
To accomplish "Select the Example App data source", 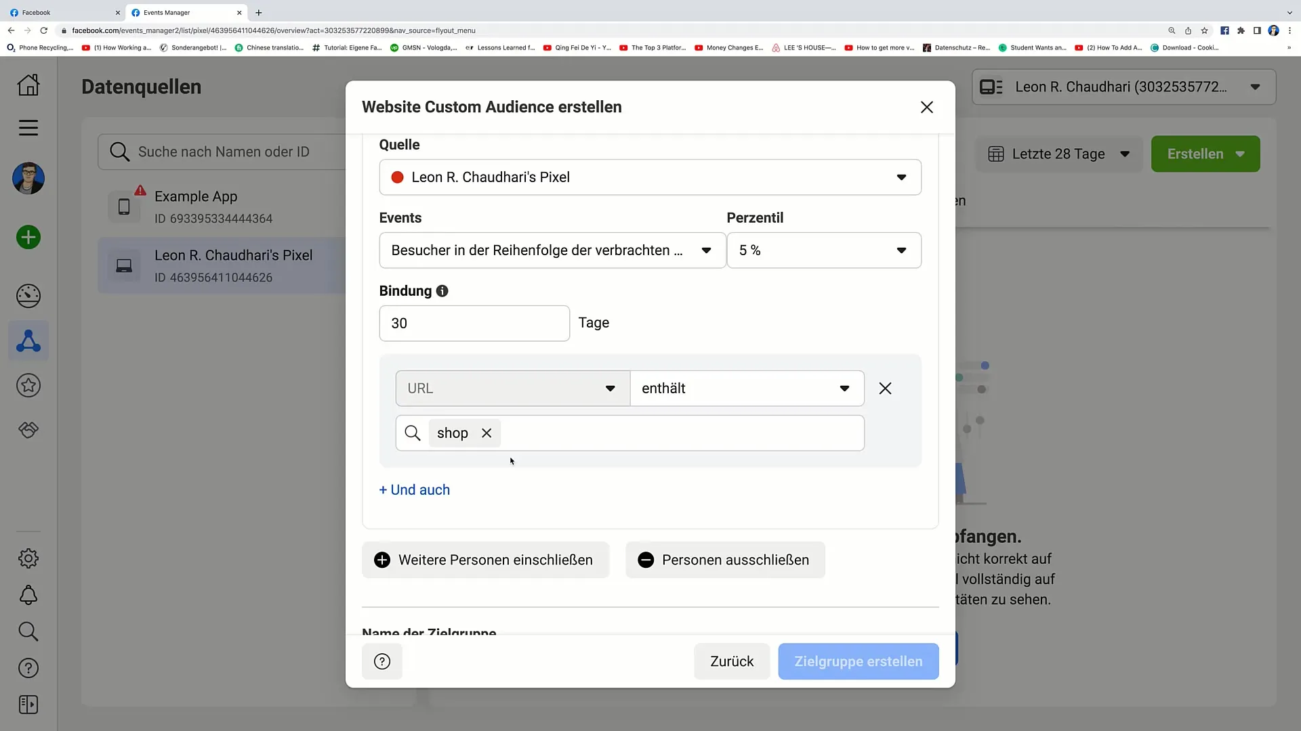I will pyautogui.click(x=222, y=207).
